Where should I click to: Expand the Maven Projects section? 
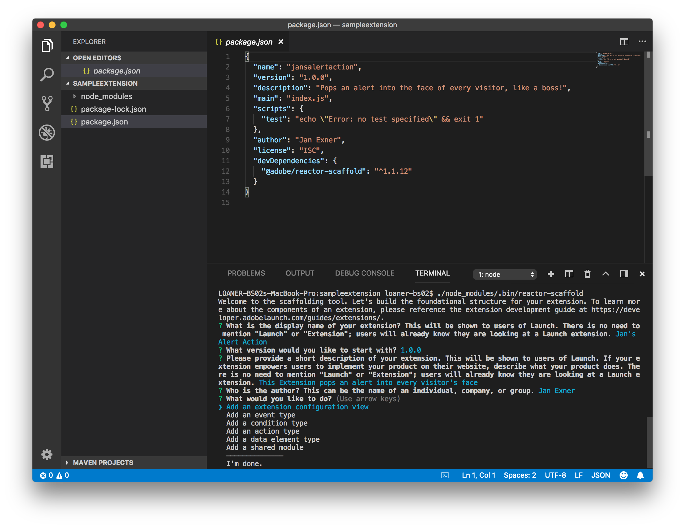point(103,463)
